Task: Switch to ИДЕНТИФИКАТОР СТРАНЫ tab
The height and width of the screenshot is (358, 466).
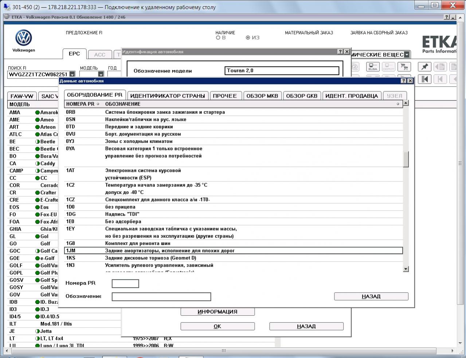Action: click(x=168, y=96)
